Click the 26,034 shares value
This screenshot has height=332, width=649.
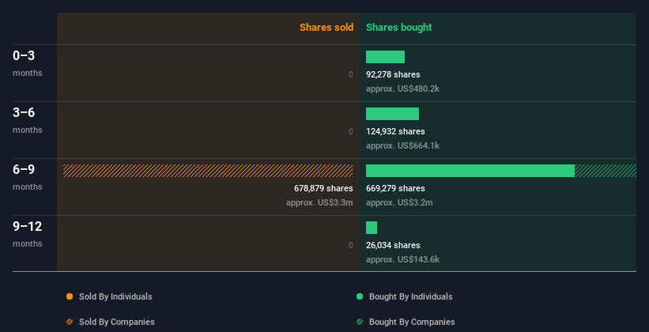[393, 245]
